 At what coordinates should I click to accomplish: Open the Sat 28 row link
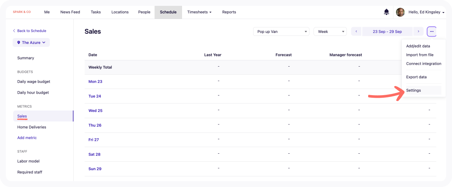(x=94, y=154)
